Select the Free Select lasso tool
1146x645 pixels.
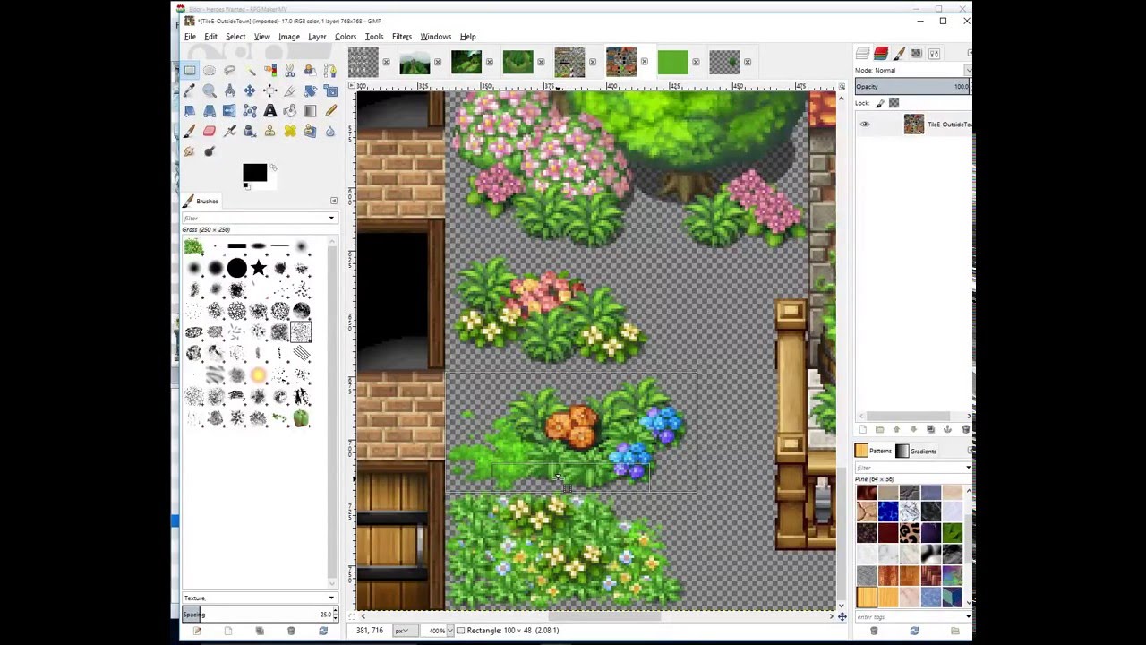[230, 70]
